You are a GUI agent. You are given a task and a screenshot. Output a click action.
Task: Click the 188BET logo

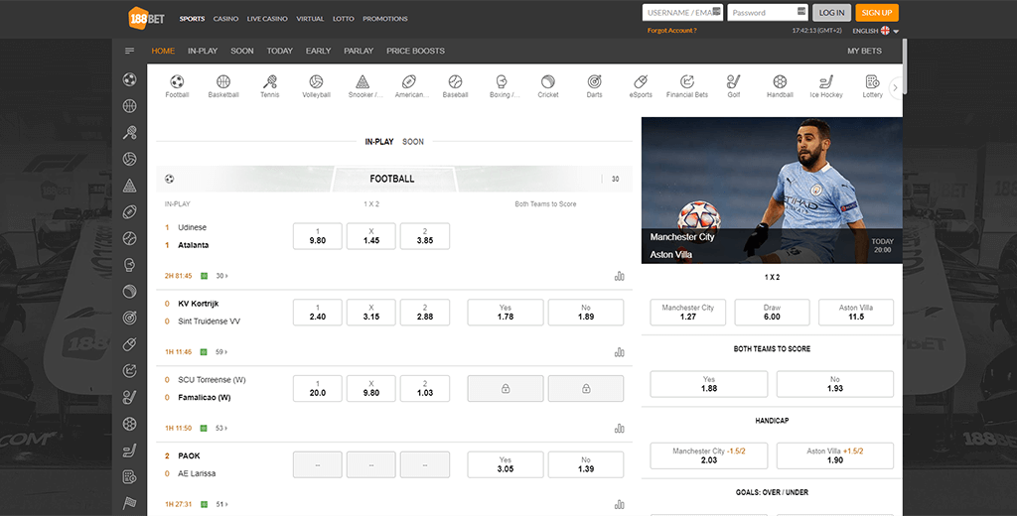tap(146, 18)
